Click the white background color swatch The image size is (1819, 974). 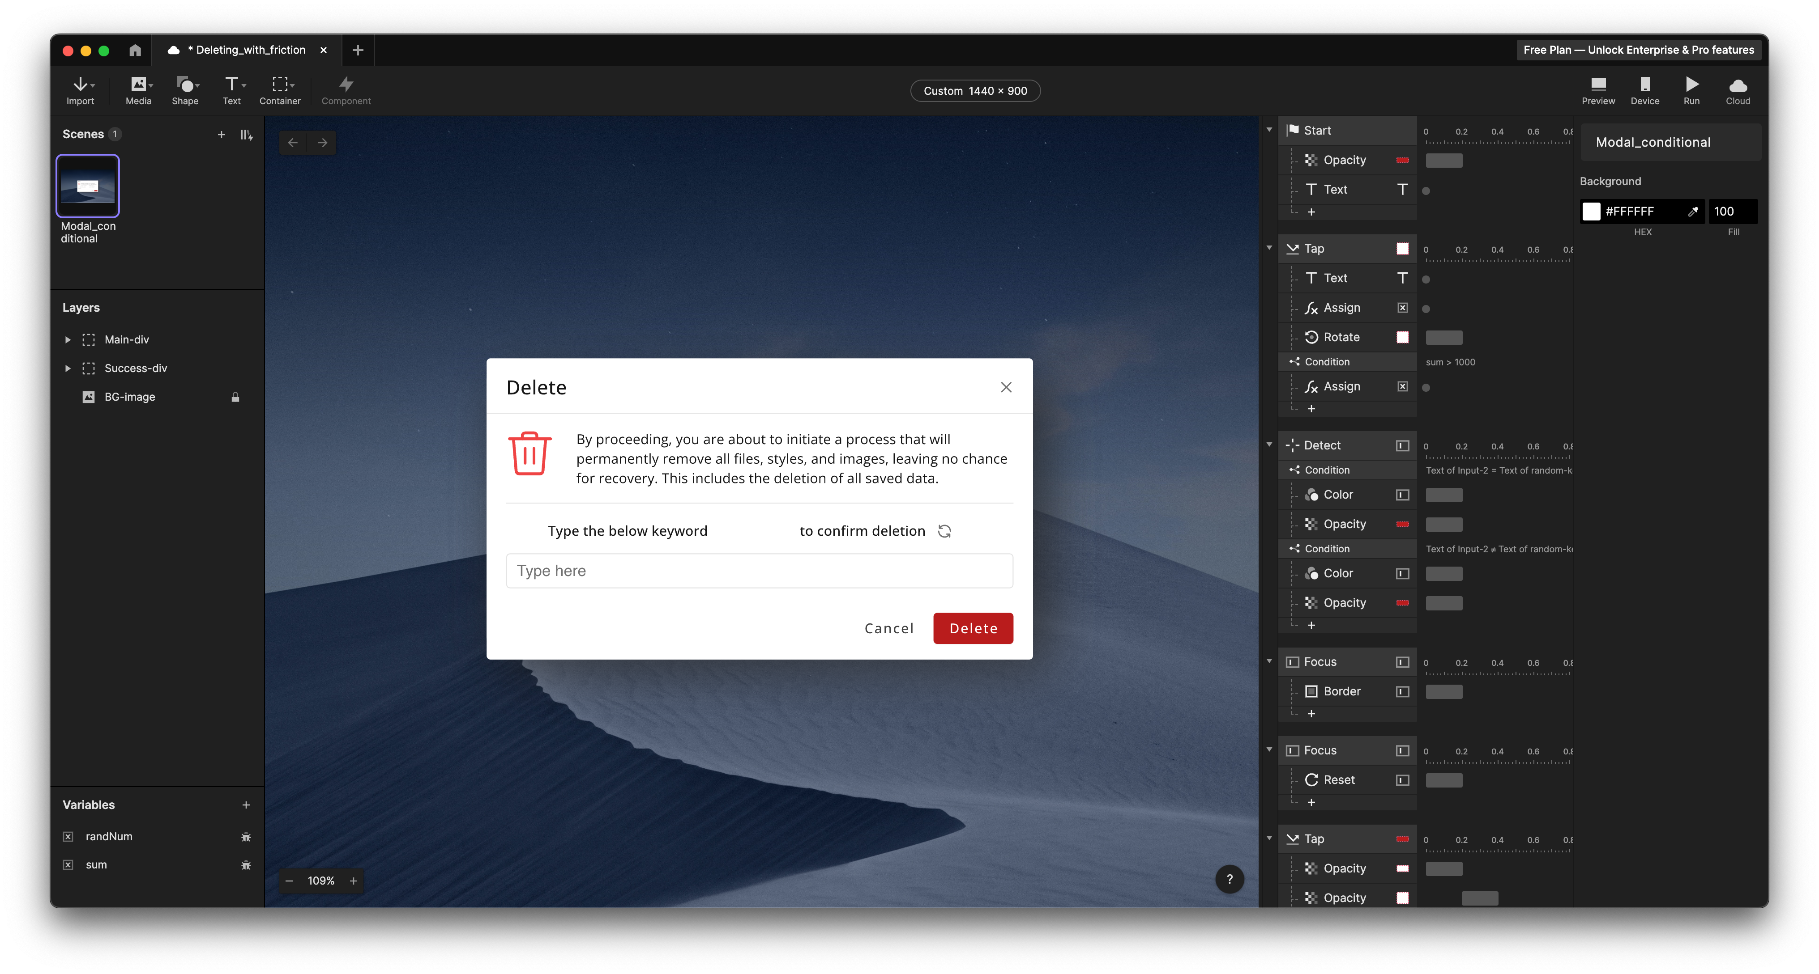(x=1591, y=212)
